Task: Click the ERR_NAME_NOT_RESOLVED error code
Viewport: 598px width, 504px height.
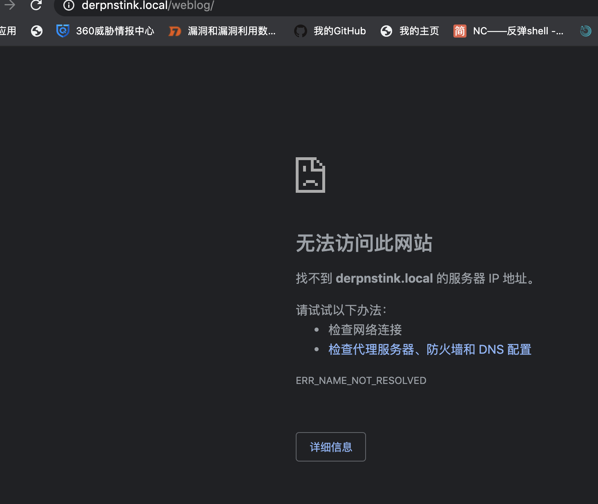Action: [361, 381]
